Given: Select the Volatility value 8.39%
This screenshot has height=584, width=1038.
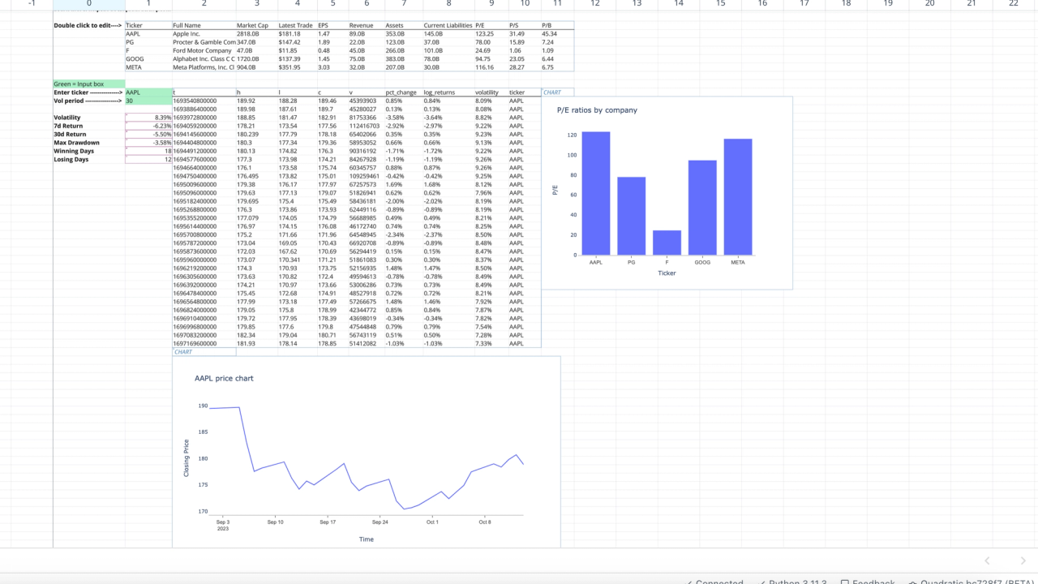Looking at the screenshot, I should pos(148,118).
